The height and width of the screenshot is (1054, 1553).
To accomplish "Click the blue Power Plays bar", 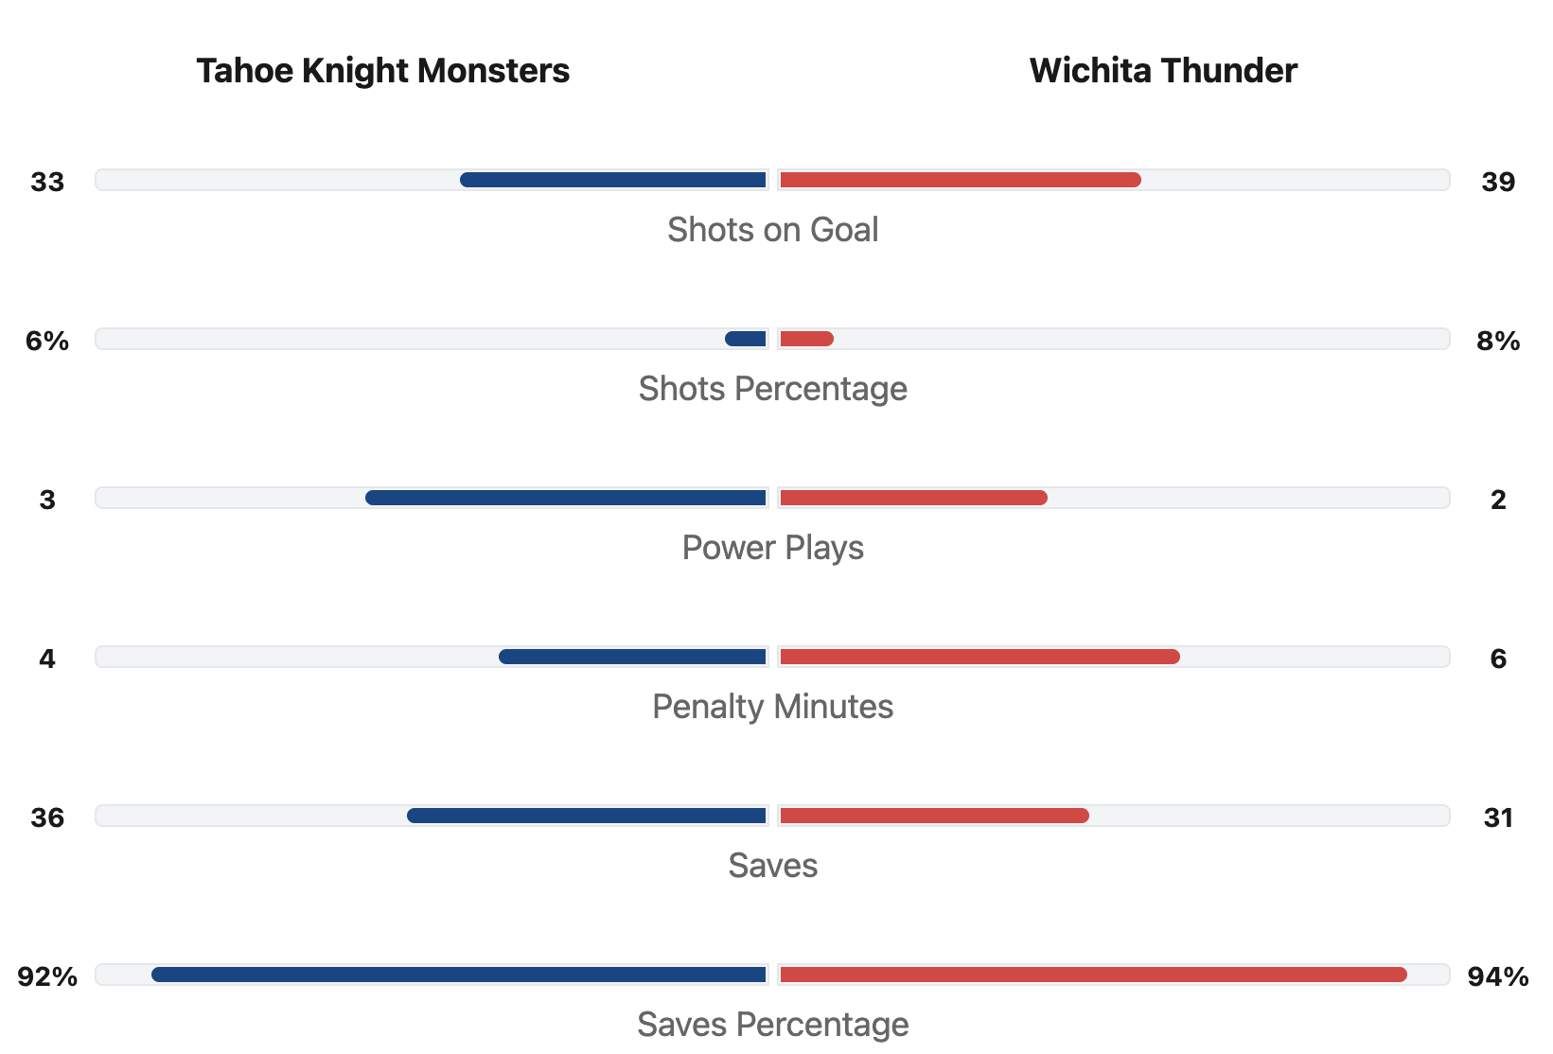I will tap(566, 498).
